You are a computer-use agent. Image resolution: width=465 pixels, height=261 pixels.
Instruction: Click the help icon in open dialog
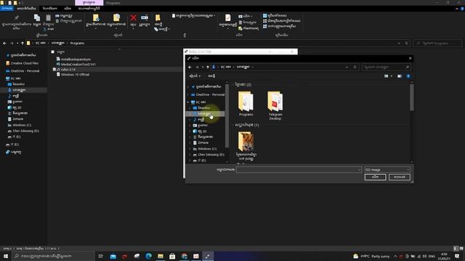tap(408, 76)
